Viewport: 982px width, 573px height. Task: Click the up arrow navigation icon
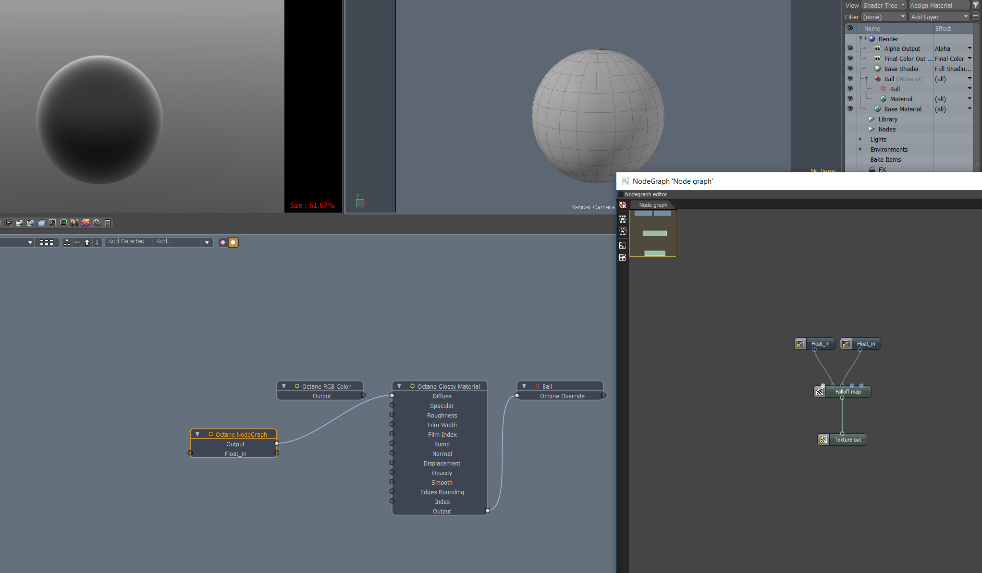coord(87,242)
